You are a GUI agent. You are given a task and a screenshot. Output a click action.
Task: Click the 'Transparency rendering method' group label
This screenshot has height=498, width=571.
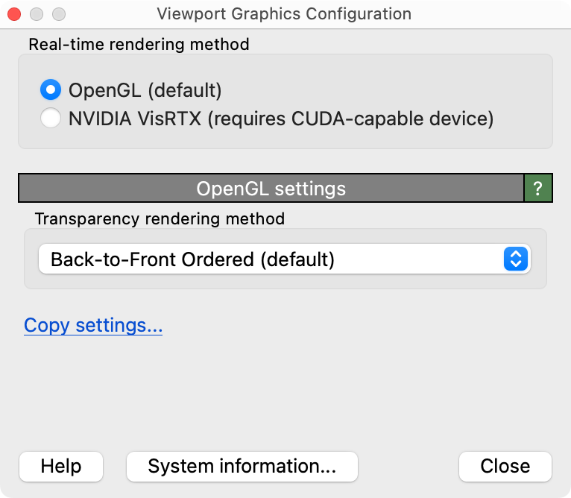click(x=160, y=219)
